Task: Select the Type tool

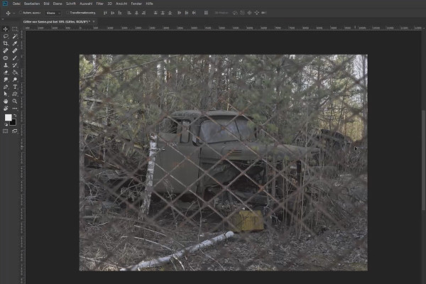Action: [x=15, y=87]
